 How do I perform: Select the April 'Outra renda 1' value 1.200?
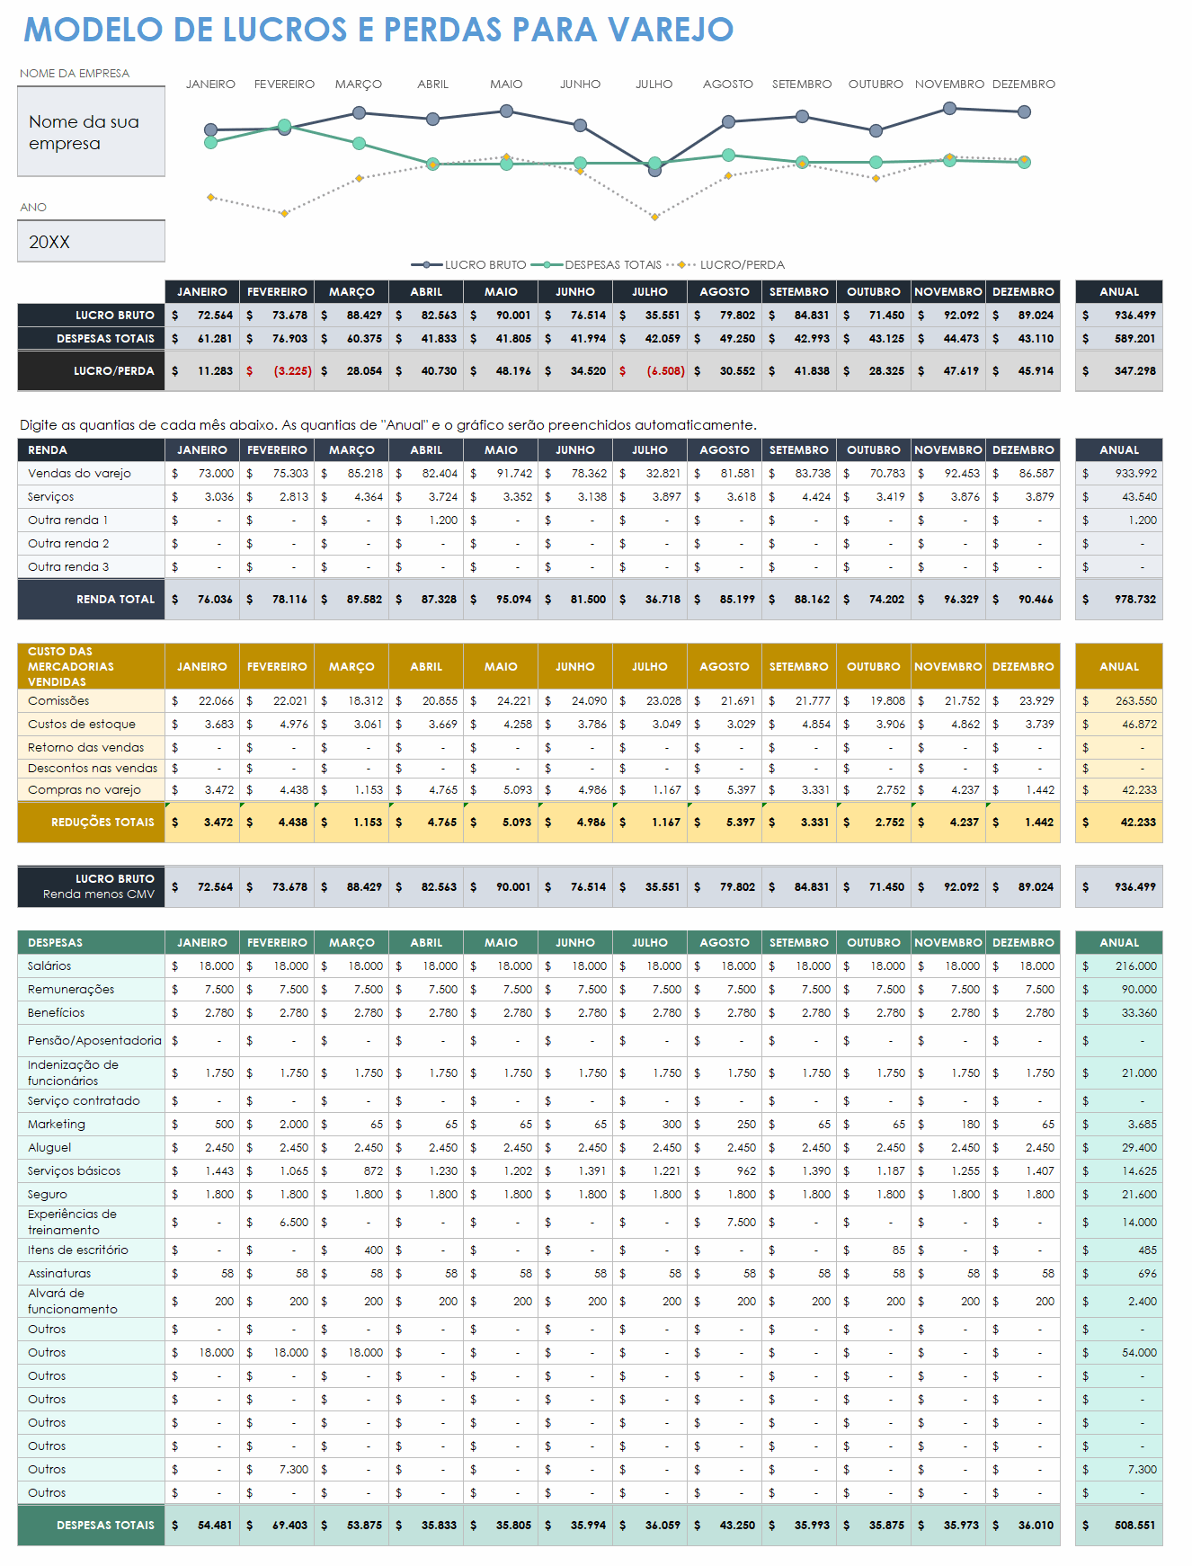point(426,521)
